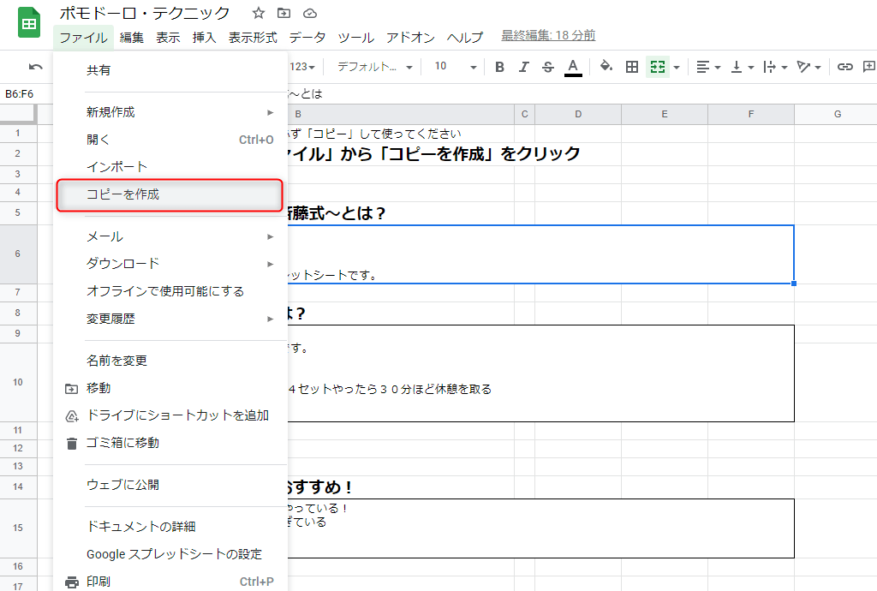Image resolution: width=877 pixels, height=591 pixels.
Task: Open the horizontal alignment dropdown arrow
Action: pos(716,66)
